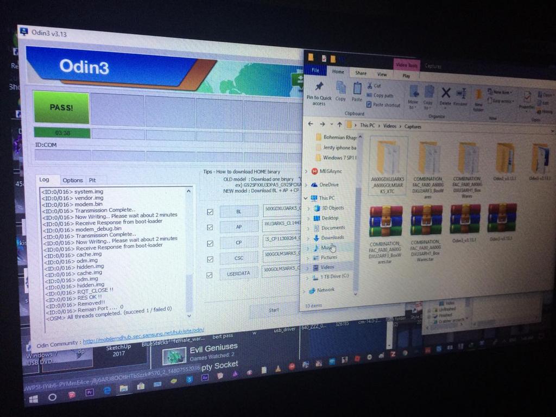Go forward with the Explorer forward arrow
Image resolution: width=556 pixels, height=417 pixels.
point(322,124)
